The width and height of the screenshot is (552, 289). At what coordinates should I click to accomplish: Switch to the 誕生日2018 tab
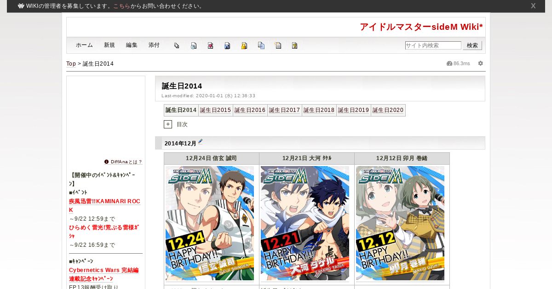(x=319, y=110)
